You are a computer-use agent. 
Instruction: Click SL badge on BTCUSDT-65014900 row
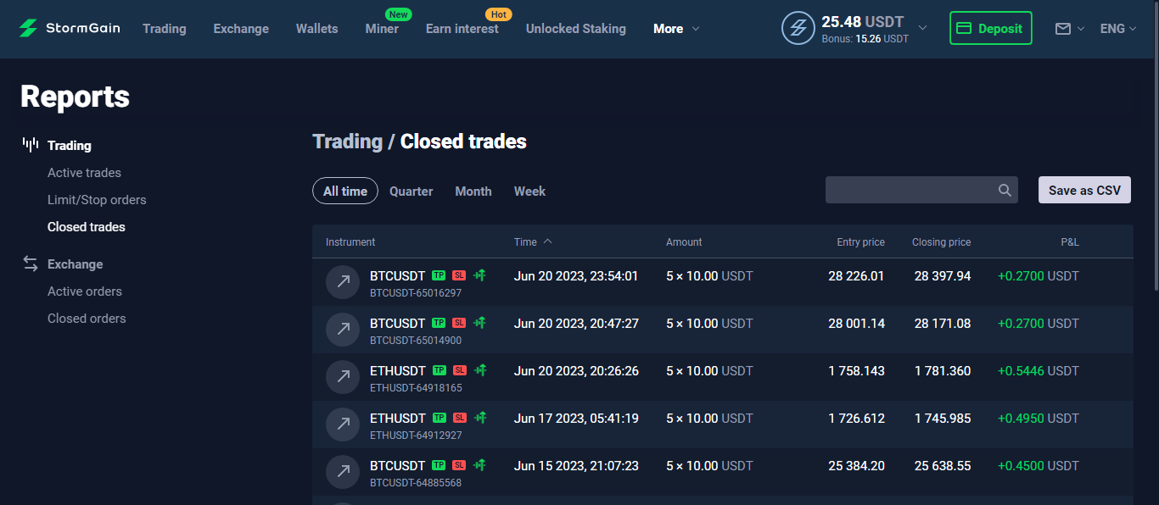pos(459,323)
